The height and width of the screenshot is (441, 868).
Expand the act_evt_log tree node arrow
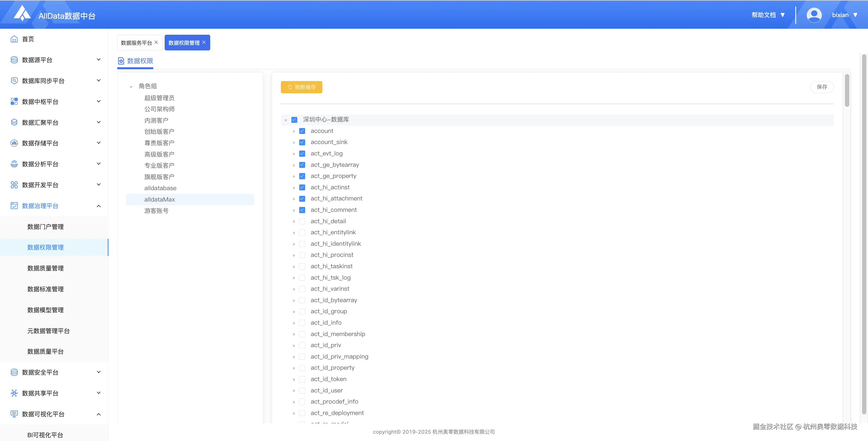294,154
